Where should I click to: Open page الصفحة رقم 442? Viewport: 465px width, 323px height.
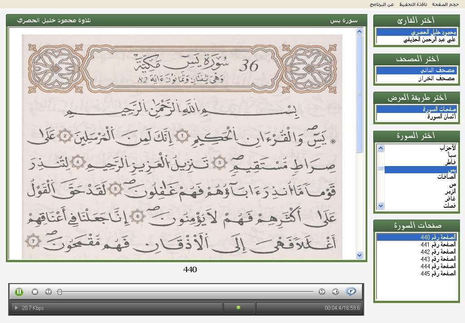(x=416, y=252)
